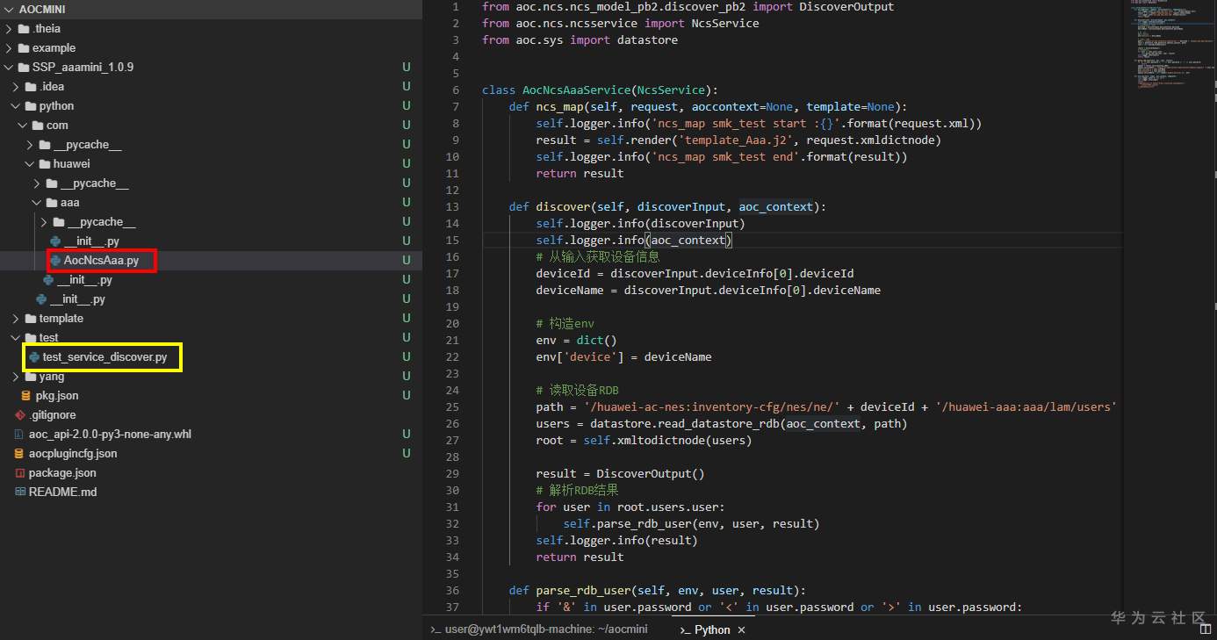
Task: Click the 'env = dict()' code line
Action: point(577,340)
